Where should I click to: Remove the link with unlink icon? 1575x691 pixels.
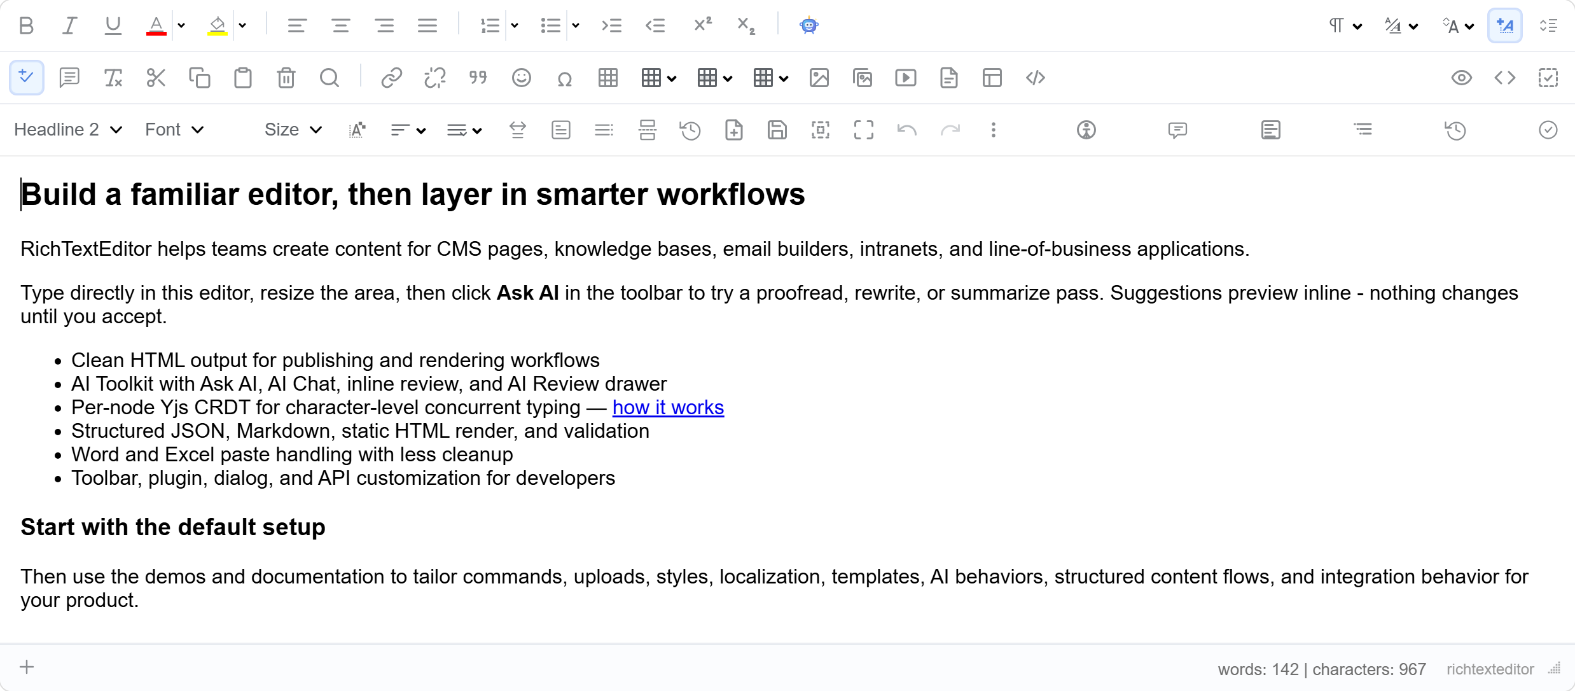click(434, 78)
